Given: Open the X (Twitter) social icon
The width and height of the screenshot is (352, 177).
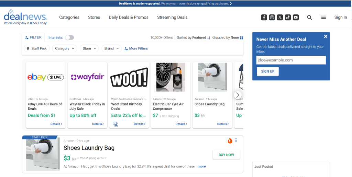Looking at the screenshot, I should click(x=280, y=17).
